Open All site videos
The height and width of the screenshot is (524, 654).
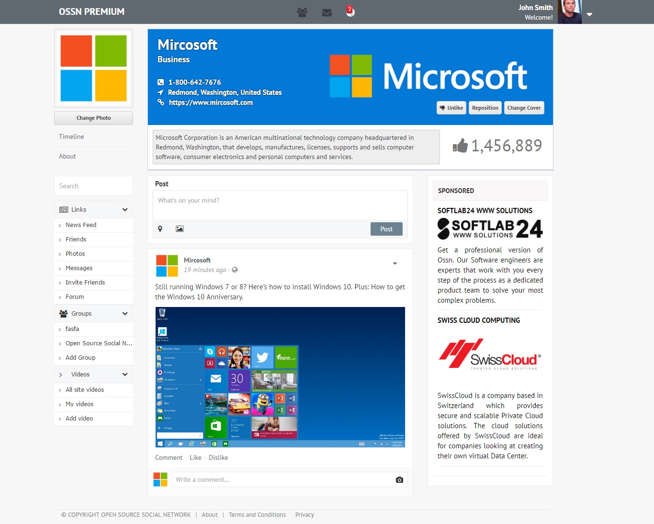click(85, 389)
